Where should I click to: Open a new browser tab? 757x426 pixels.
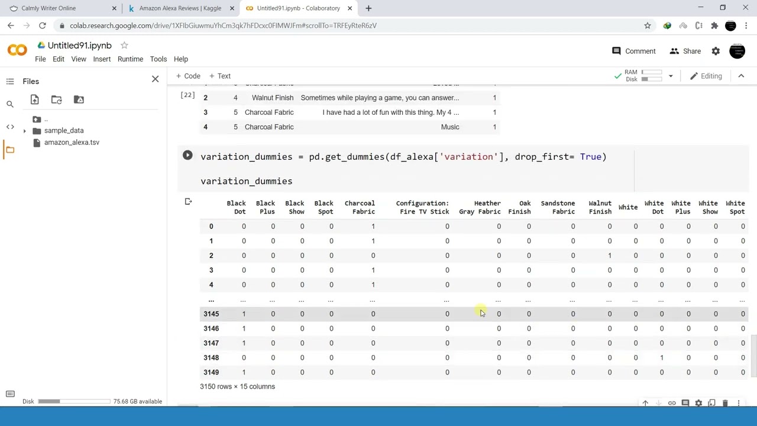[368, 8]
